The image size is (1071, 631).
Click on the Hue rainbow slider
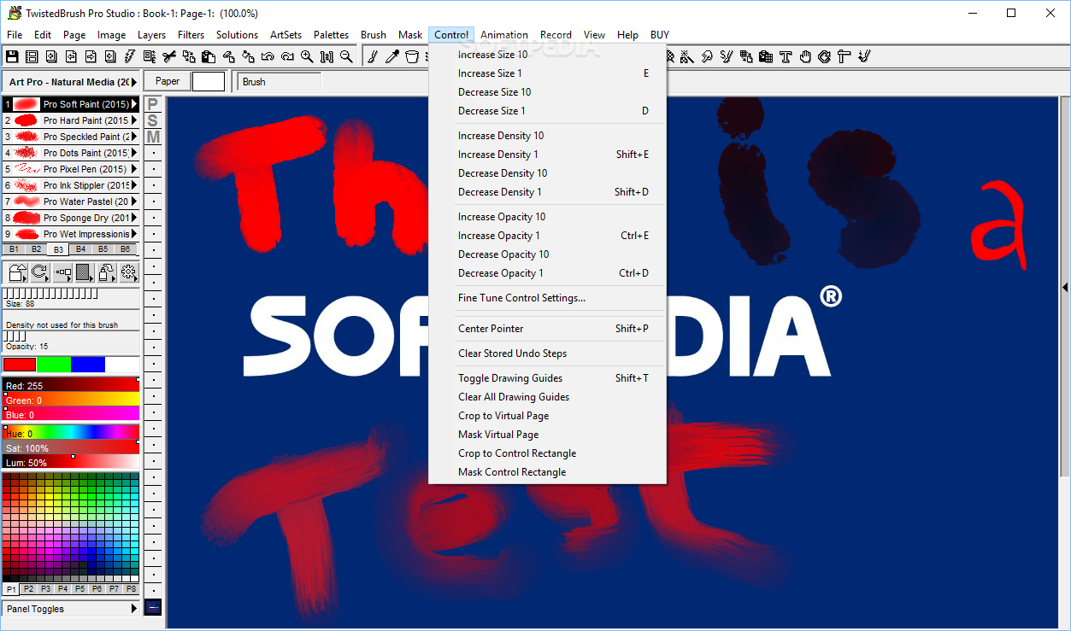(71, 431)
